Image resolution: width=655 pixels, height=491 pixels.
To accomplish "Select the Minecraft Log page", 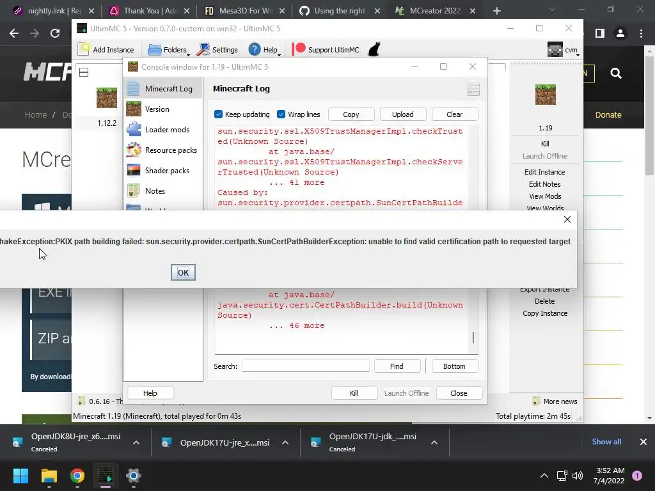I will pyautogui.click(x=163, y=88).
